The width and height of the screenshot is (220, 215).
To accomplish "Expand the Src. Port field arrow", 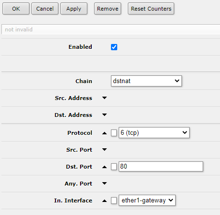I will 104,150.
